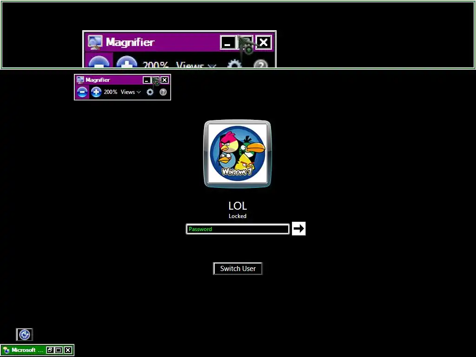Close the Microsoft window at bottom left
This screenshot has width=476, height=357.
(68, 350)
